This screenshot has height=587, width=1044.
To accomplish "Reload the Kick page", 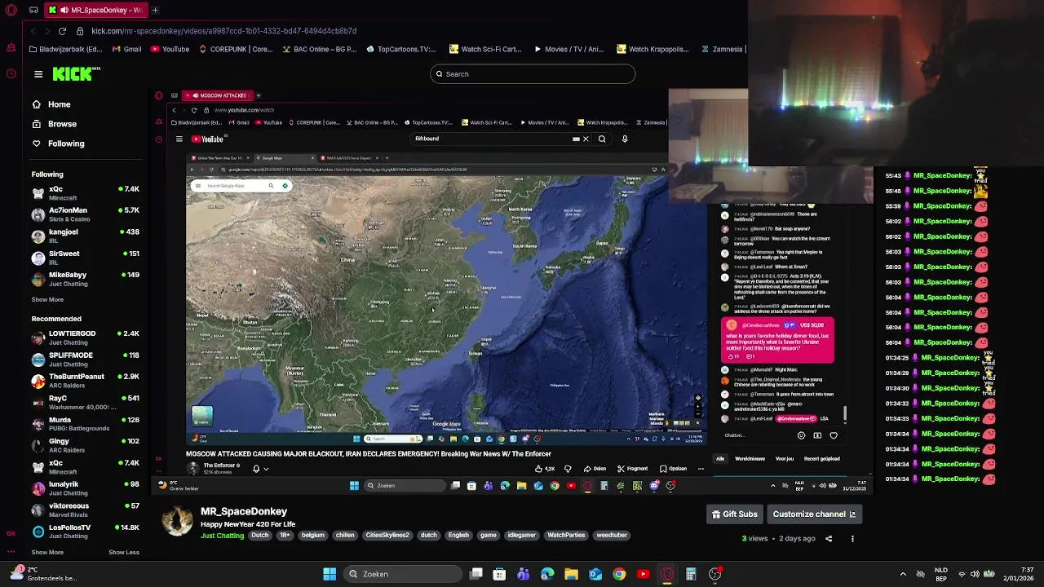I will click(x=62, y=31).
